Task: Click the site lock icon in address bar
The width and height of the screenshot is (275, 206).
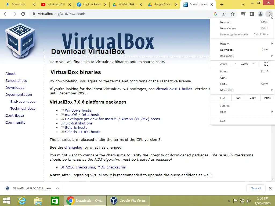Action: coord(34,14)
